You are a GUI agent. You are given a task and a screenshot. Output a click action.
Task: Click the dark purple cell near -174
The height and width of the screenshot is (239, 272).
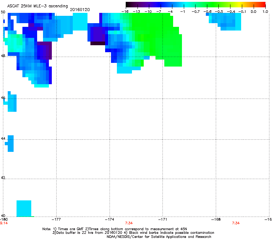(x=98, y=43)
